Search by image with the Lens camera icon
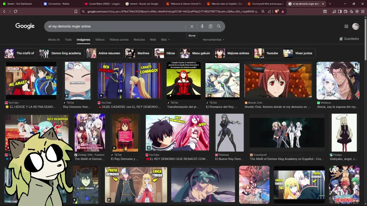 point(210,26)
